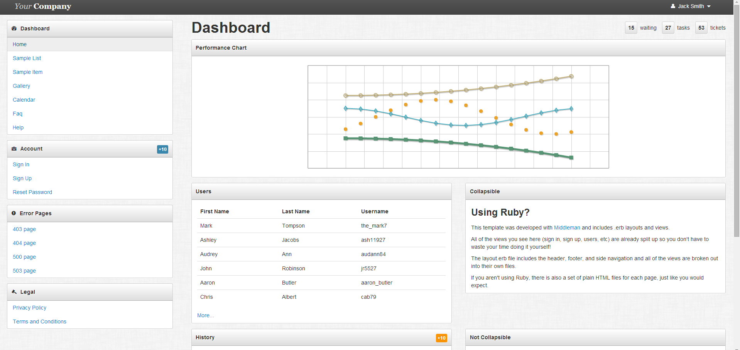Viewport: 740px width, 350px height.
Task: Go to Gallery
Action: pyautogui.click(x=21, y=86)
